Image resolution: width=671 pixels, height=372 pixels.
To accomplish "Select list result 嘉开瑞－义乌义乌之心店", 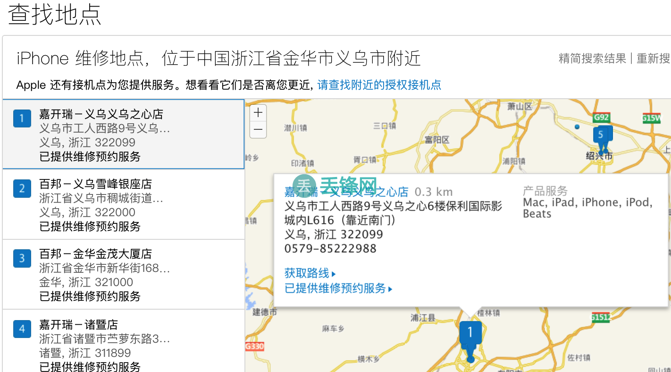I will pos(123,134).
